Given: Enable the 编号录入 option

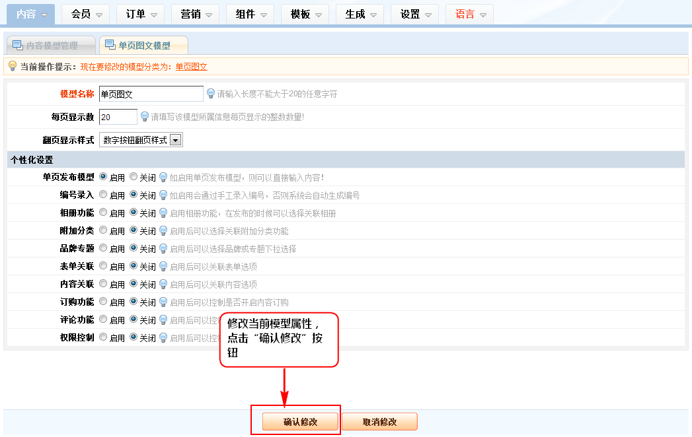Looking at the screenshot, I should click(x=103, y=195).
